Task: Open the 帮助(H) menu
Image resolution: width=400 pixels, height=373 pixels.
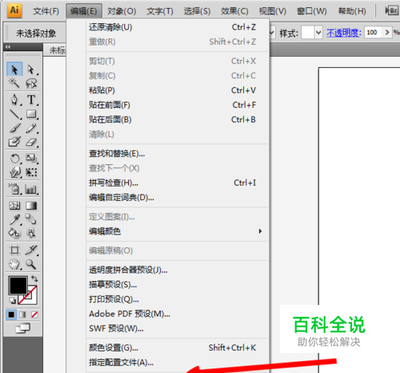Action: pyautogui.click(x=352, y=11)
